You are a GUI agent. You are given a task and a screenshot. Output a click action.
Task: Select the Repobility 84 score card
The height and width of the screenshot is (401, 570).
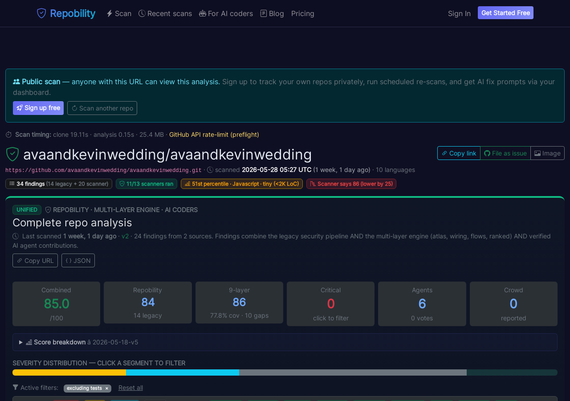[x=148, y=303]
